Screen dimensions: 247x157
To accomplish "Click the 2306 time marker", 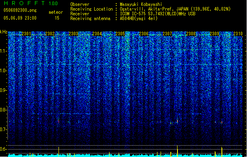I will click(144, 34).
